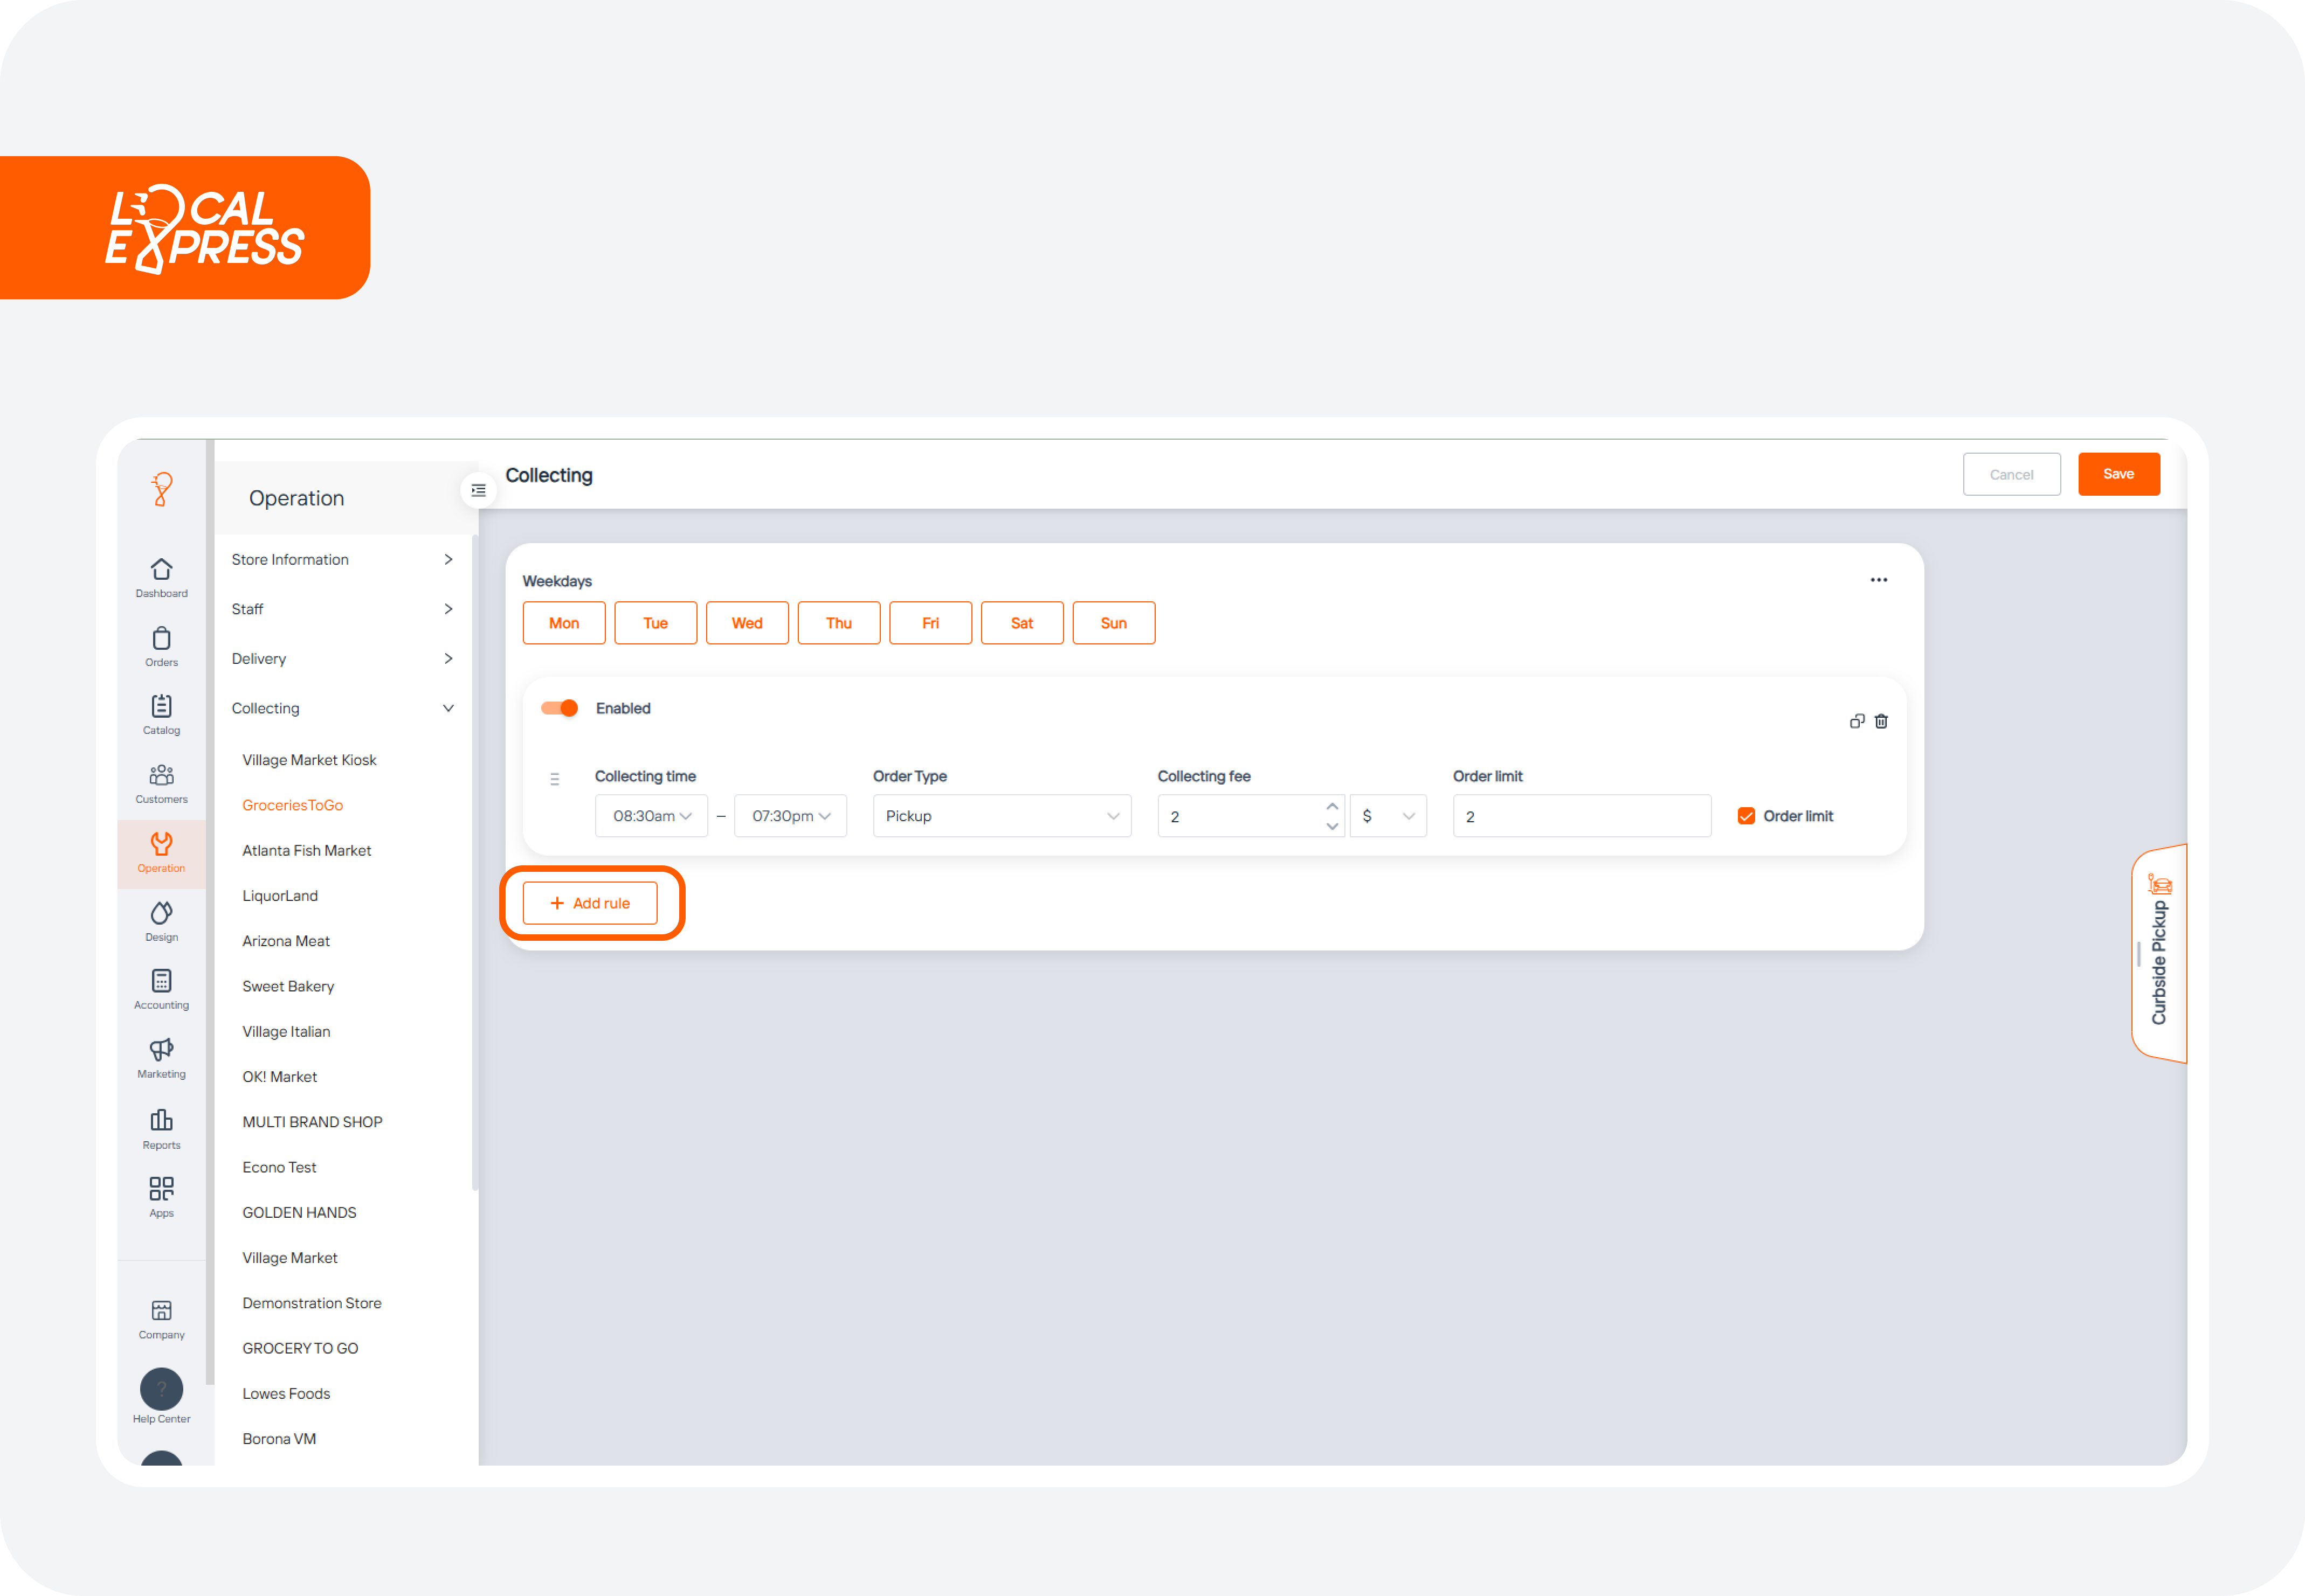This screenshot has height=1596, width=2305.
Task: Decrease the collecting fee with down arrow
Action: point(1331,827)
